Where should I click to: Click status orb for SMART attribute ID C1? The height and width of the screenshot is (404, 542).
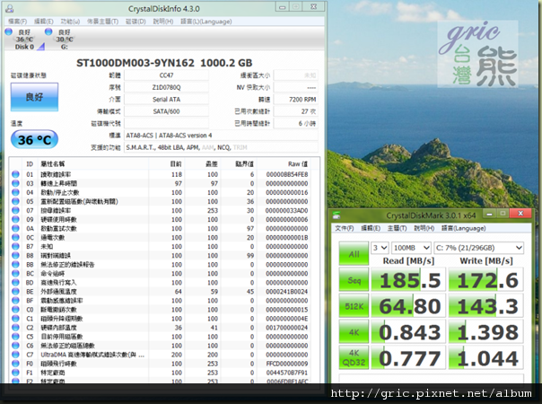coord(15,318)
